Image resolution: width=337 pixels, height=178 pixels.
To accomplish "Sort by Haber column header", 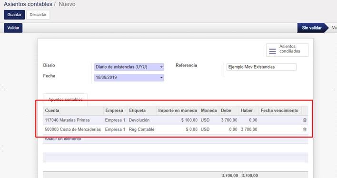I will pyautogui.click(x=247, y=110).
